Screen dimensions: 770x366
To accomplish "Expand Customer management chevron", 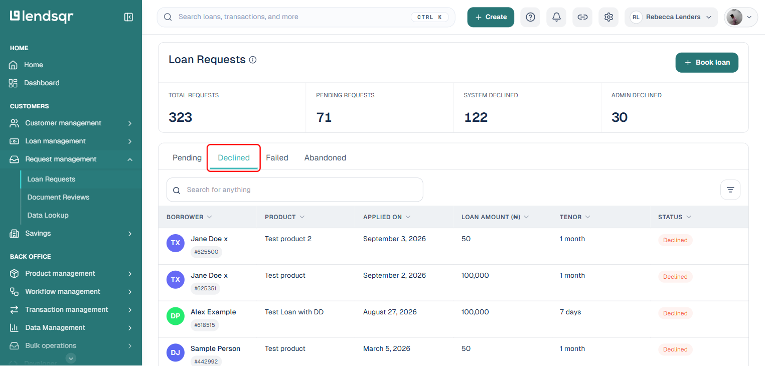I will point(130,123).
